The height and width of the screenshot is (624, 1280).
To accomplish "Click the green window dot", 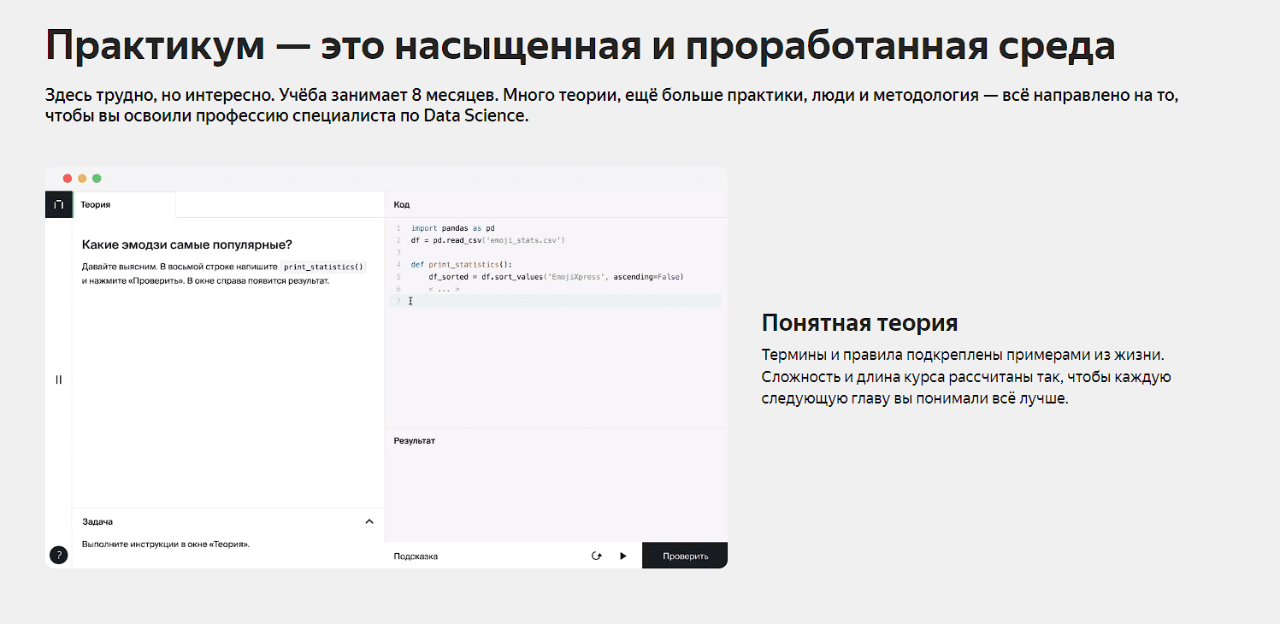I will click(97, 179).
